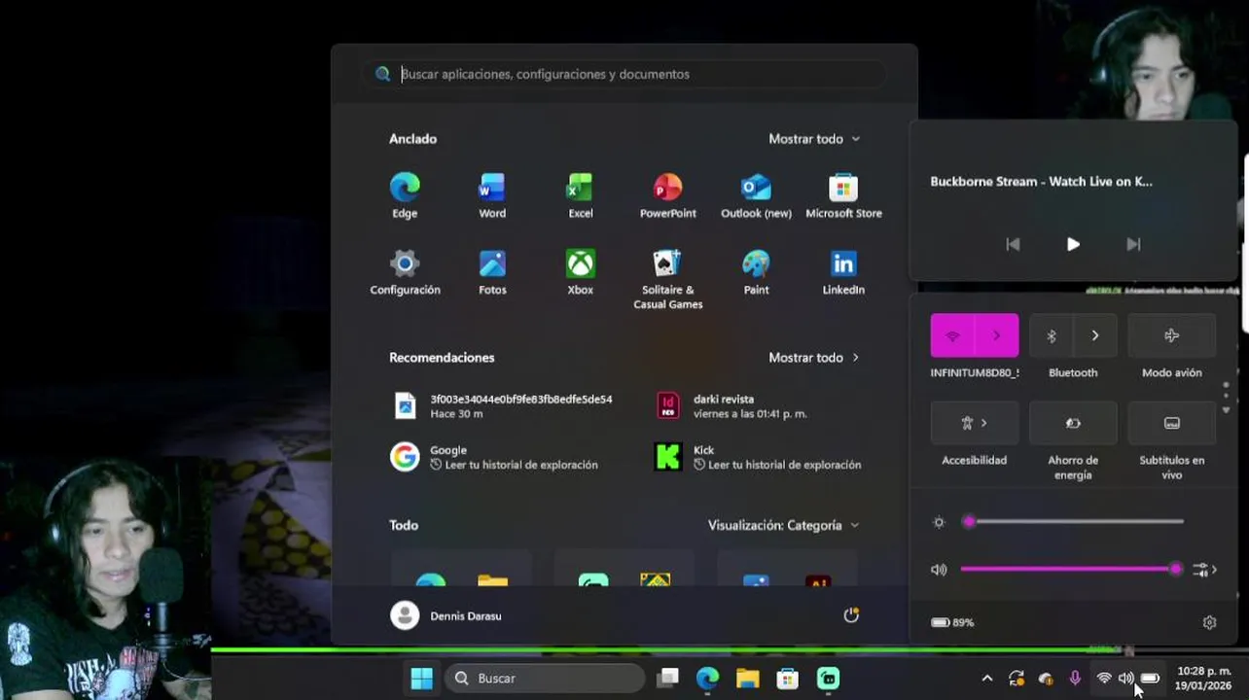1249x700 pixels.
Task: Expand Wi-Fi network list arrow
Action: pyautogui.click(x=997, y=335)
